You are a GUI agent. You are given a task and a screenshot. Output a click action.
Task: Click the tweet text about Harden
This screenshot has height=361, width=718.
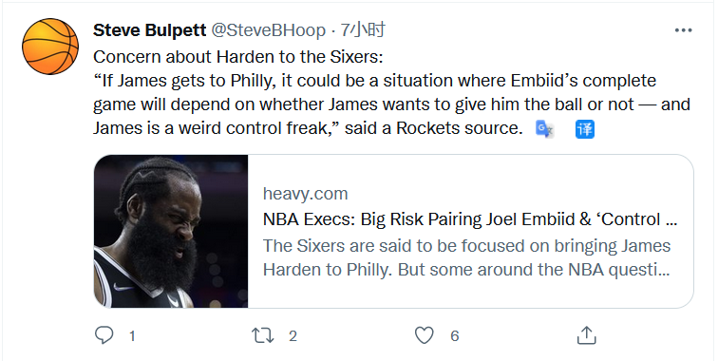(391, 92)
